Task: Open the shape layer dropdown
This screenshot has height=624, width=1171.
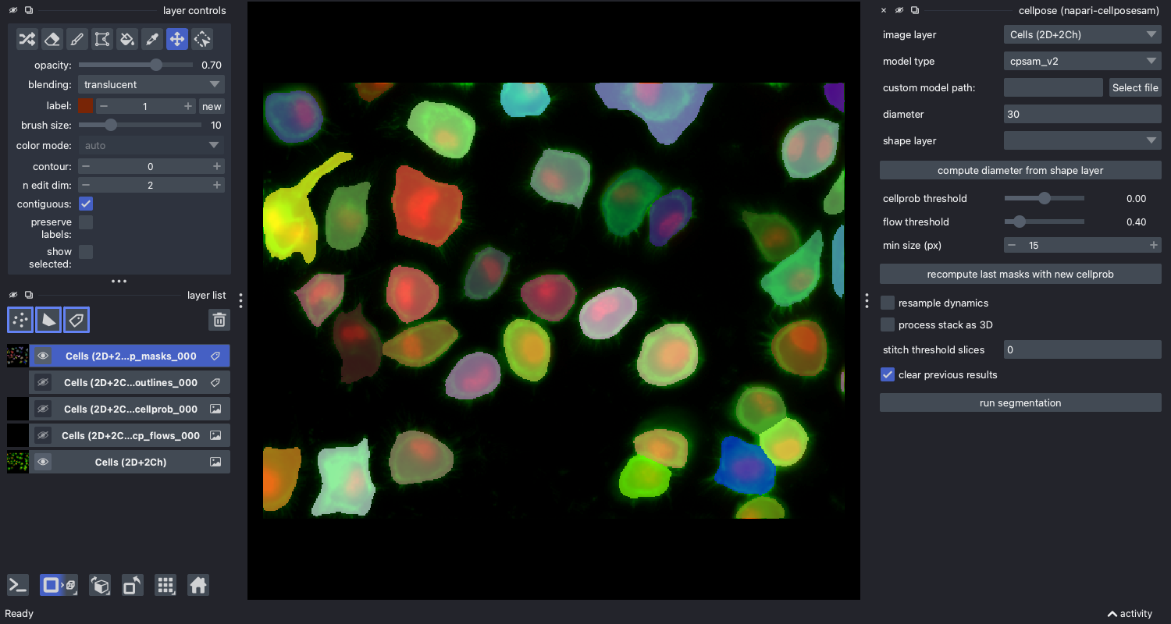Action: click(x=1083, y=140)
